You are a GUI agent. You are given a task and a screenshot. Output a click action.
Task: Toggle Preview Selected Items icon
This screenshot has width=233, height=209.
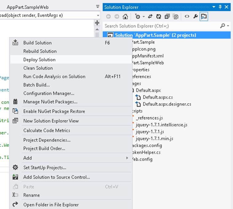(204, 17)
